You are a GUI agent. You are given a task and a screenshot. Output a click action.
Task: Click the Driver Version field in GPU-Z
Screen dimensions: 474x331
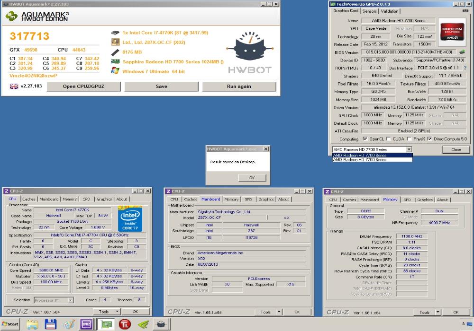(x=414, y=107)
